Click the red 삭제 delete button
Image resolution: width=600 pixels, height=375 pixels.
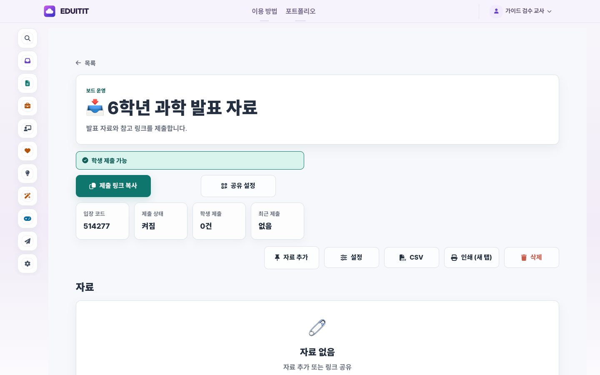coord(532,257)
